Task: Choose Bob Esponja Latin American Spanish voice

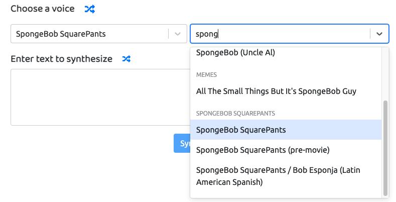Action: [x=286, y=176]
